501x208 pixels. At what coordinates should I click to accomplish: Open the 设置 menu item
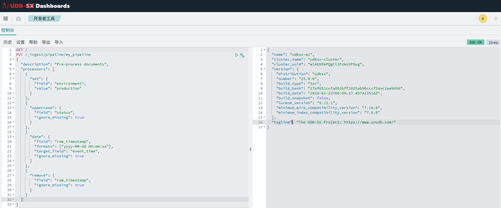click(20, 42)
